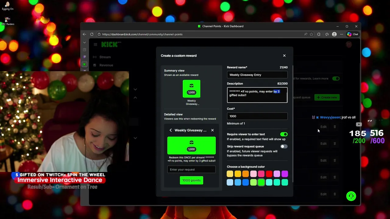Click the Enter your request preview field
The width and height of the screenshot is (390, 219).
pyautogui.click(x=191, y=169)
